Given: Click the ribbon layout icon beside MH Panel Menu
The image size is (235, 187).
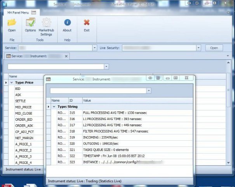Looking at the screenshot, I should pyautogui.click(x=34, y=12).
